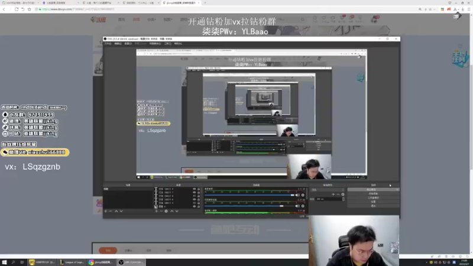Move scene up in OBS Scenes panel

(x=116, y=211)
